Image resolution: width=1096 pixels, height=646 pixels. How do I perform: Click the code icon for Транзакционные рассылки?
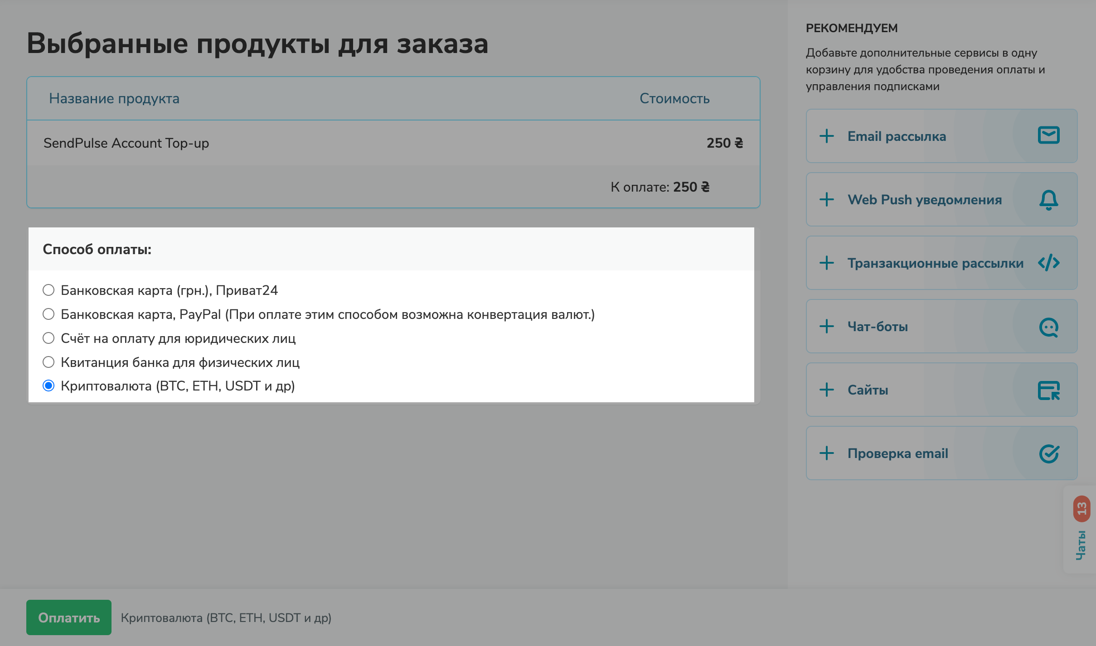point(1049,263)
